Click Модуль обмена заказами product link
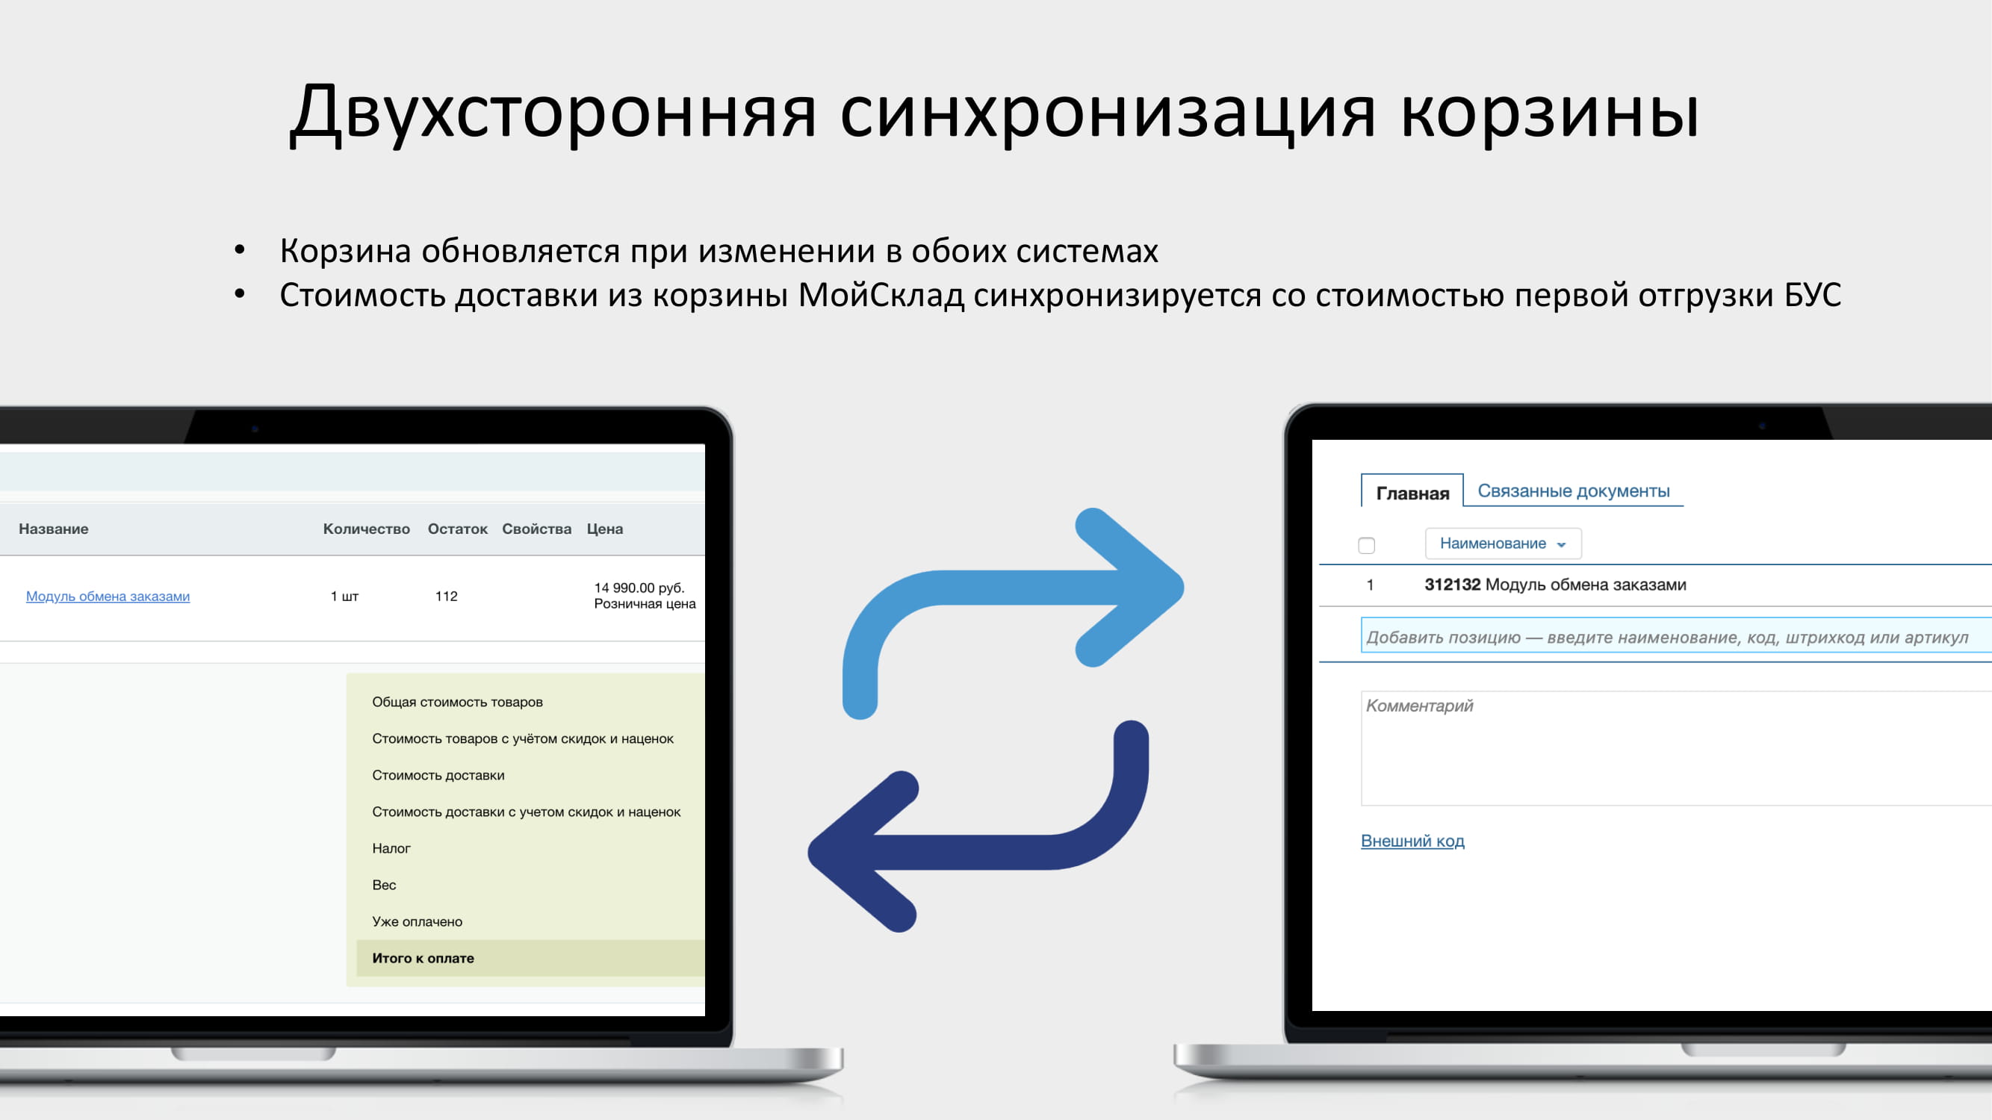The width and height of the screenshot is (1992, 1120). coord(108,595)
